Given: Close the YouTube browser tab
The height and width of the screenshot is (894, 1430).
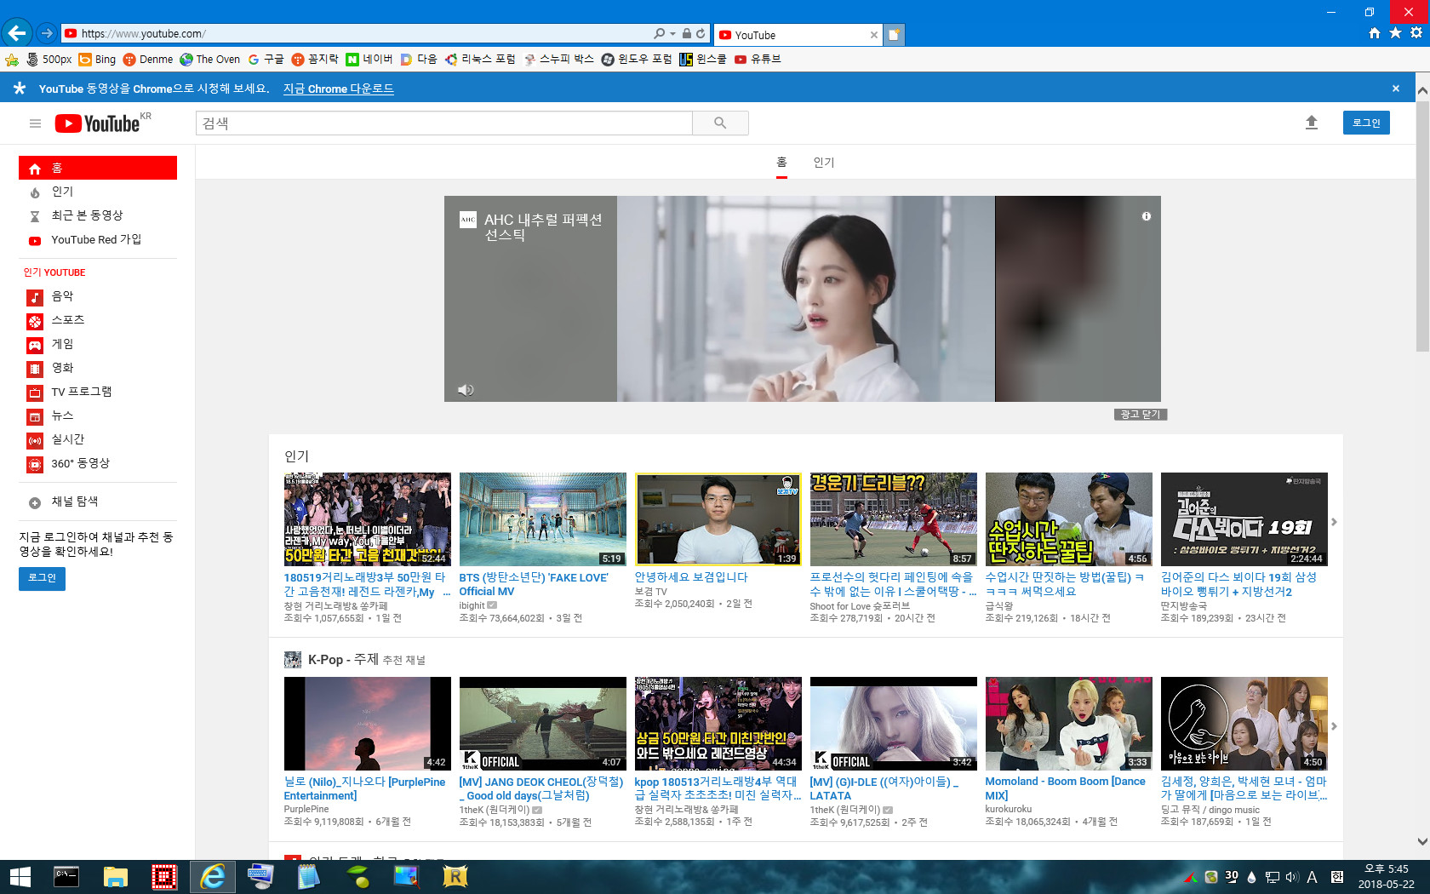Looking at the screenshot, I should (873, 35).
